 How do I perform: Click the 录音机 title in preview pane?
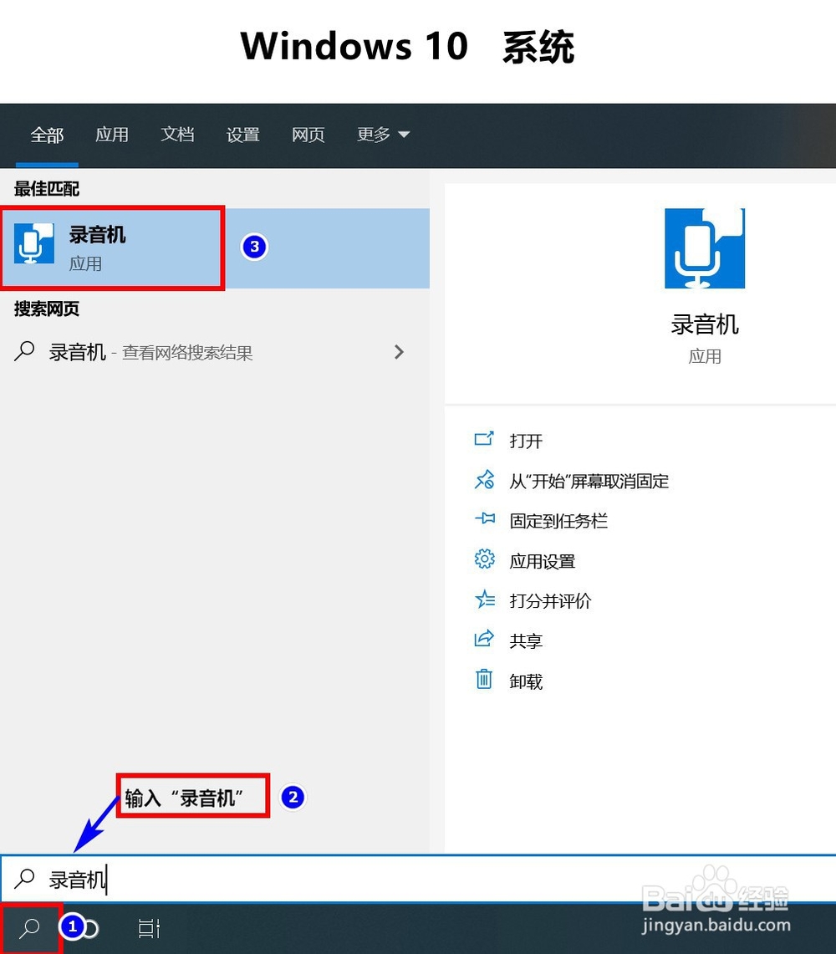pyautogui.click(x=705, y=324)
